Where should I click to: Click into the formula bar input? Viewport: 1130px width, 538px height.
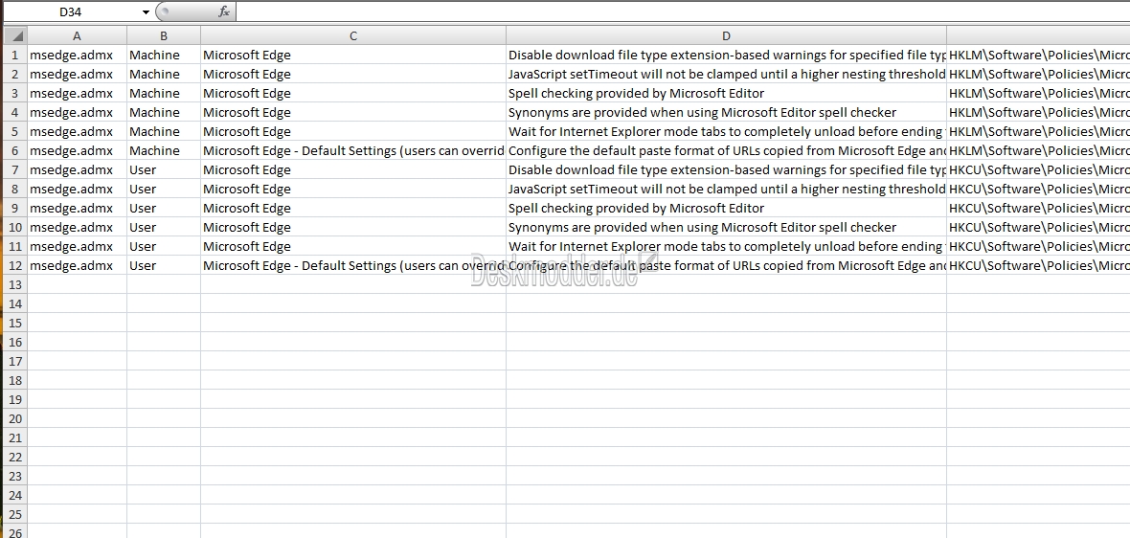pos(682,12)
